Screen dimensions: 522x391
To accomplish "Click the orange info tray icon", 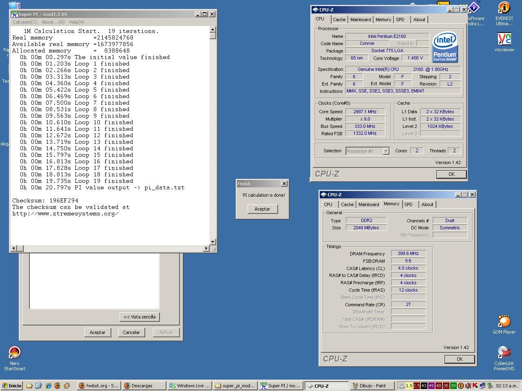I will click(x=460, y=386).
